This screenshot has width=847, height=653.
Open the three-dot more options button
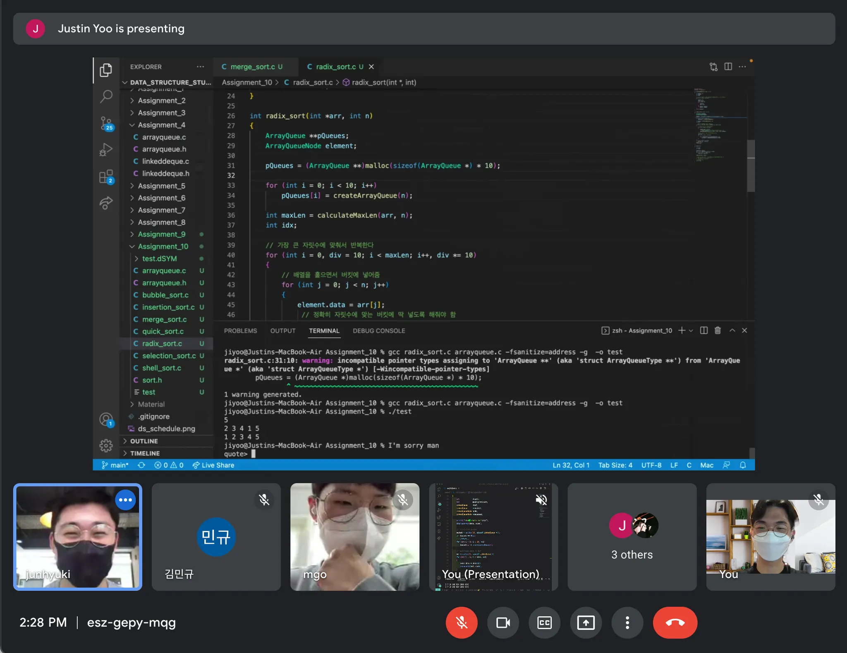pos(627,622)
